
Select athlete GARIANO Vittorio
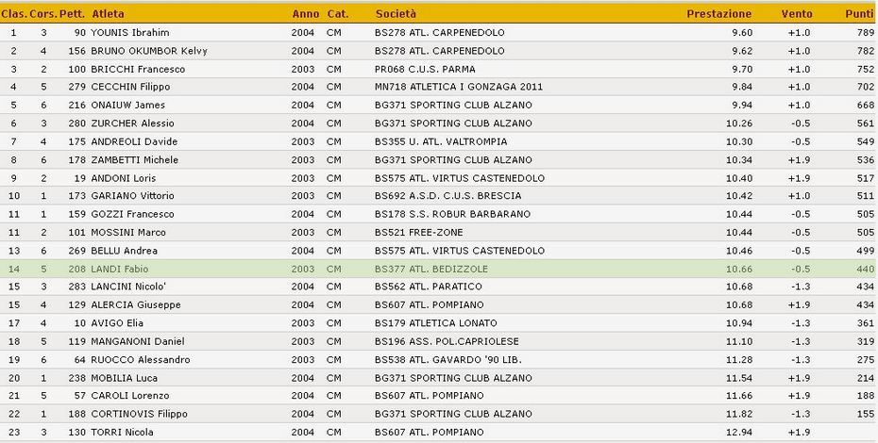(132, 196)
